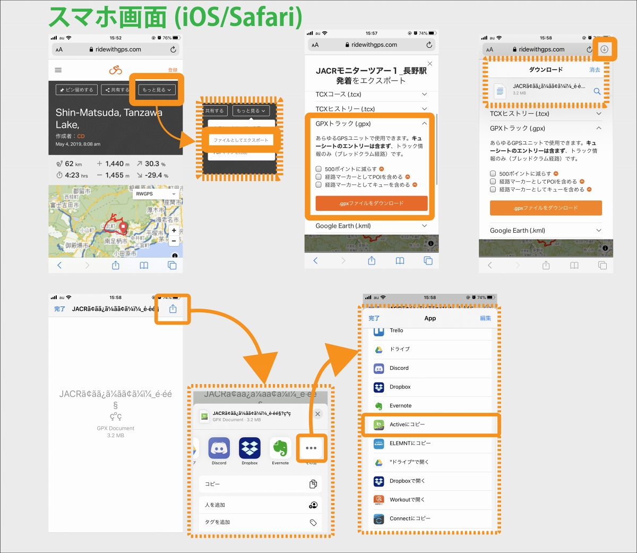Check 経路マーカーとしてキューを含める under download panel screen

pos(493,190)
